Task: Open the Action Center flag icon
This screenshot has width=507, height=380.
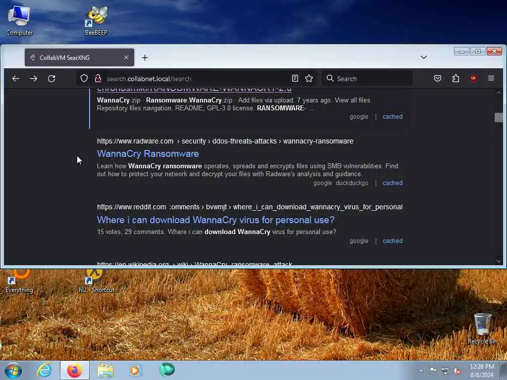Action: tap(433, 370)
